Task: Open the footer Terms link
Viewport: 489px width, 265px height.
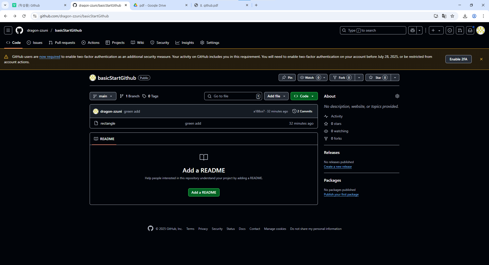Action: (190, 229)
